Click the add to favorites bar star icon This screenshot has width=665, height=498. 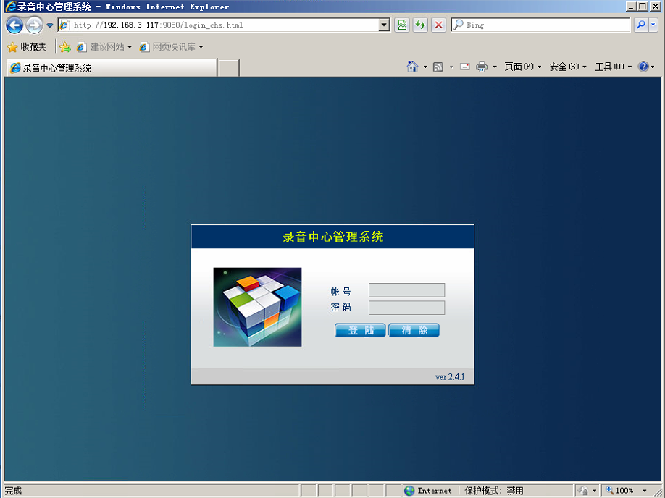coord(65,47)
